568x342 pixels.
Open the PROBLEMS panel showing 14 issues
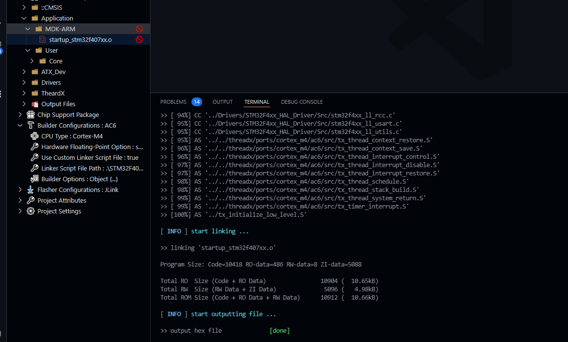coord(174,102)
